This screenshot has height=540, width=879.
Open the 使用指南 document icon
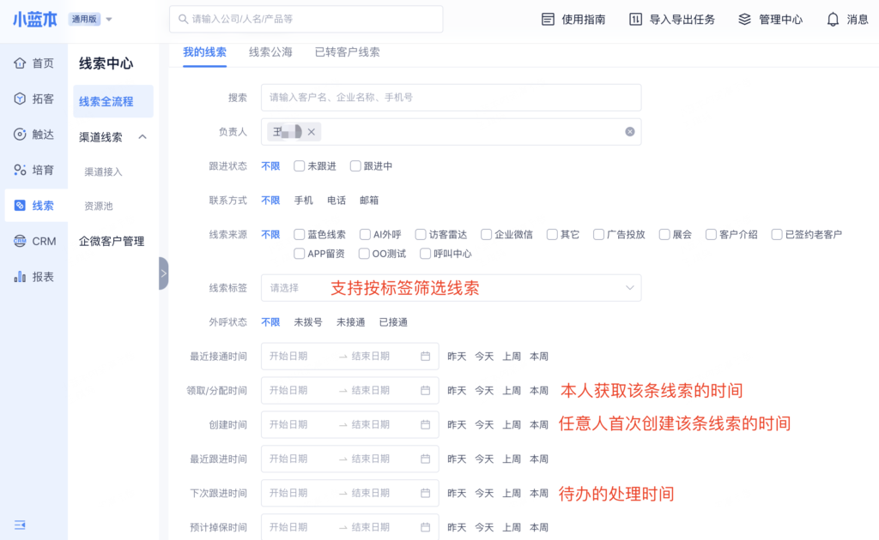click(548, 19)
